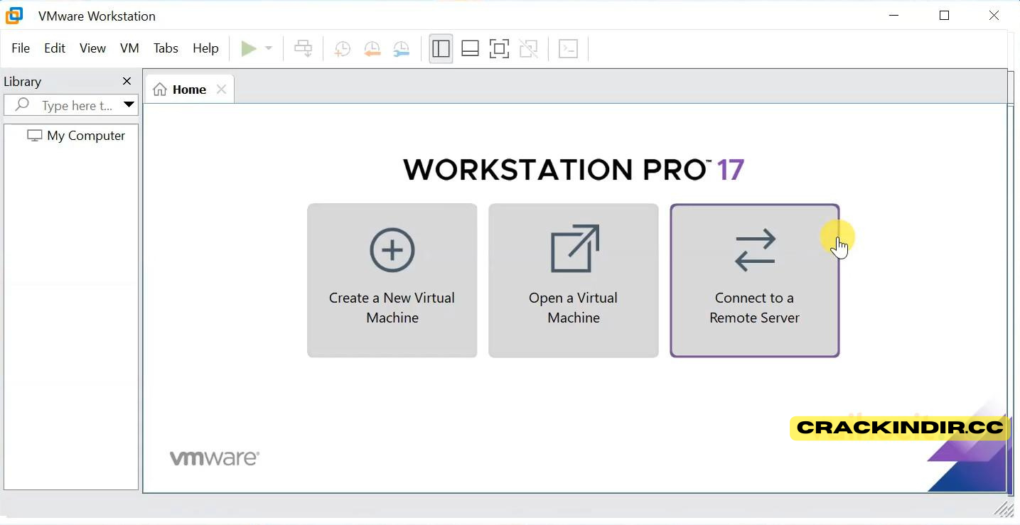
Task: Minimize the VMware Workstation window
Action: 895,16
